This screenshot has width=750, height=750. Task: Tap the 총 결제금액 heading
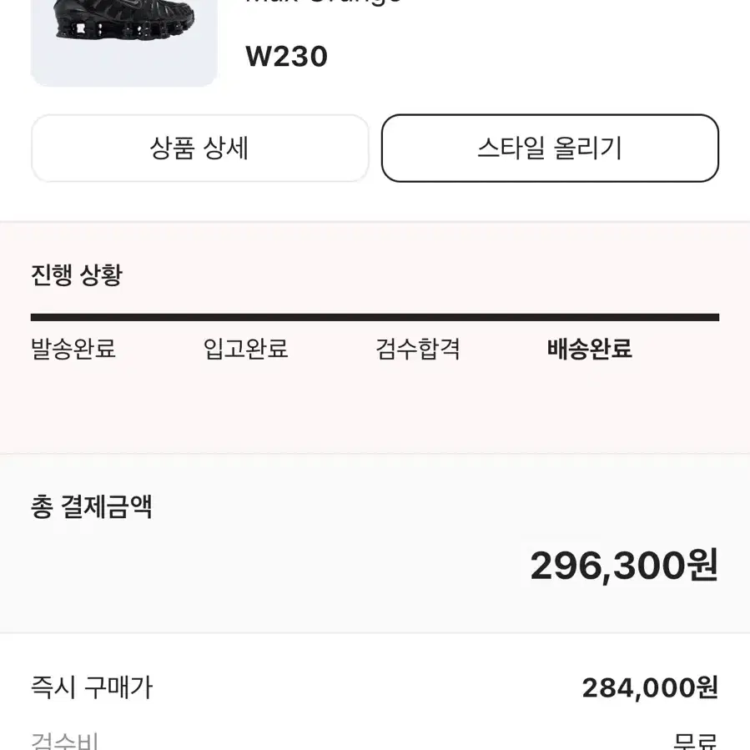tap(92, 507)
